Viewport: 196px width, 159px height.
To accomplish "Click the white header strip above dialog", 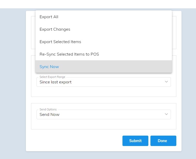I will pos(98,4).
